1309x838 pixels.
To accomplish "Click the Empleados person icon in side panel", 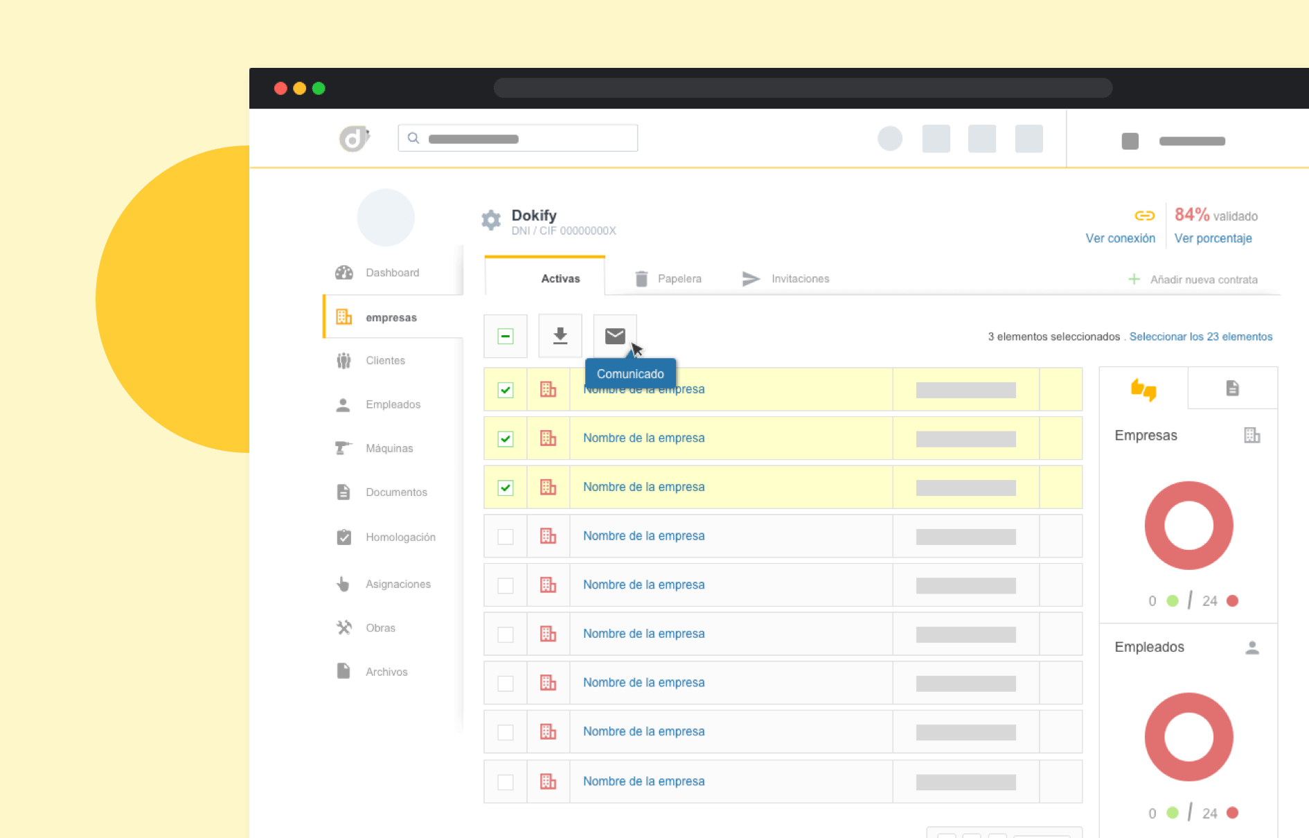I will pos(1252,648).
